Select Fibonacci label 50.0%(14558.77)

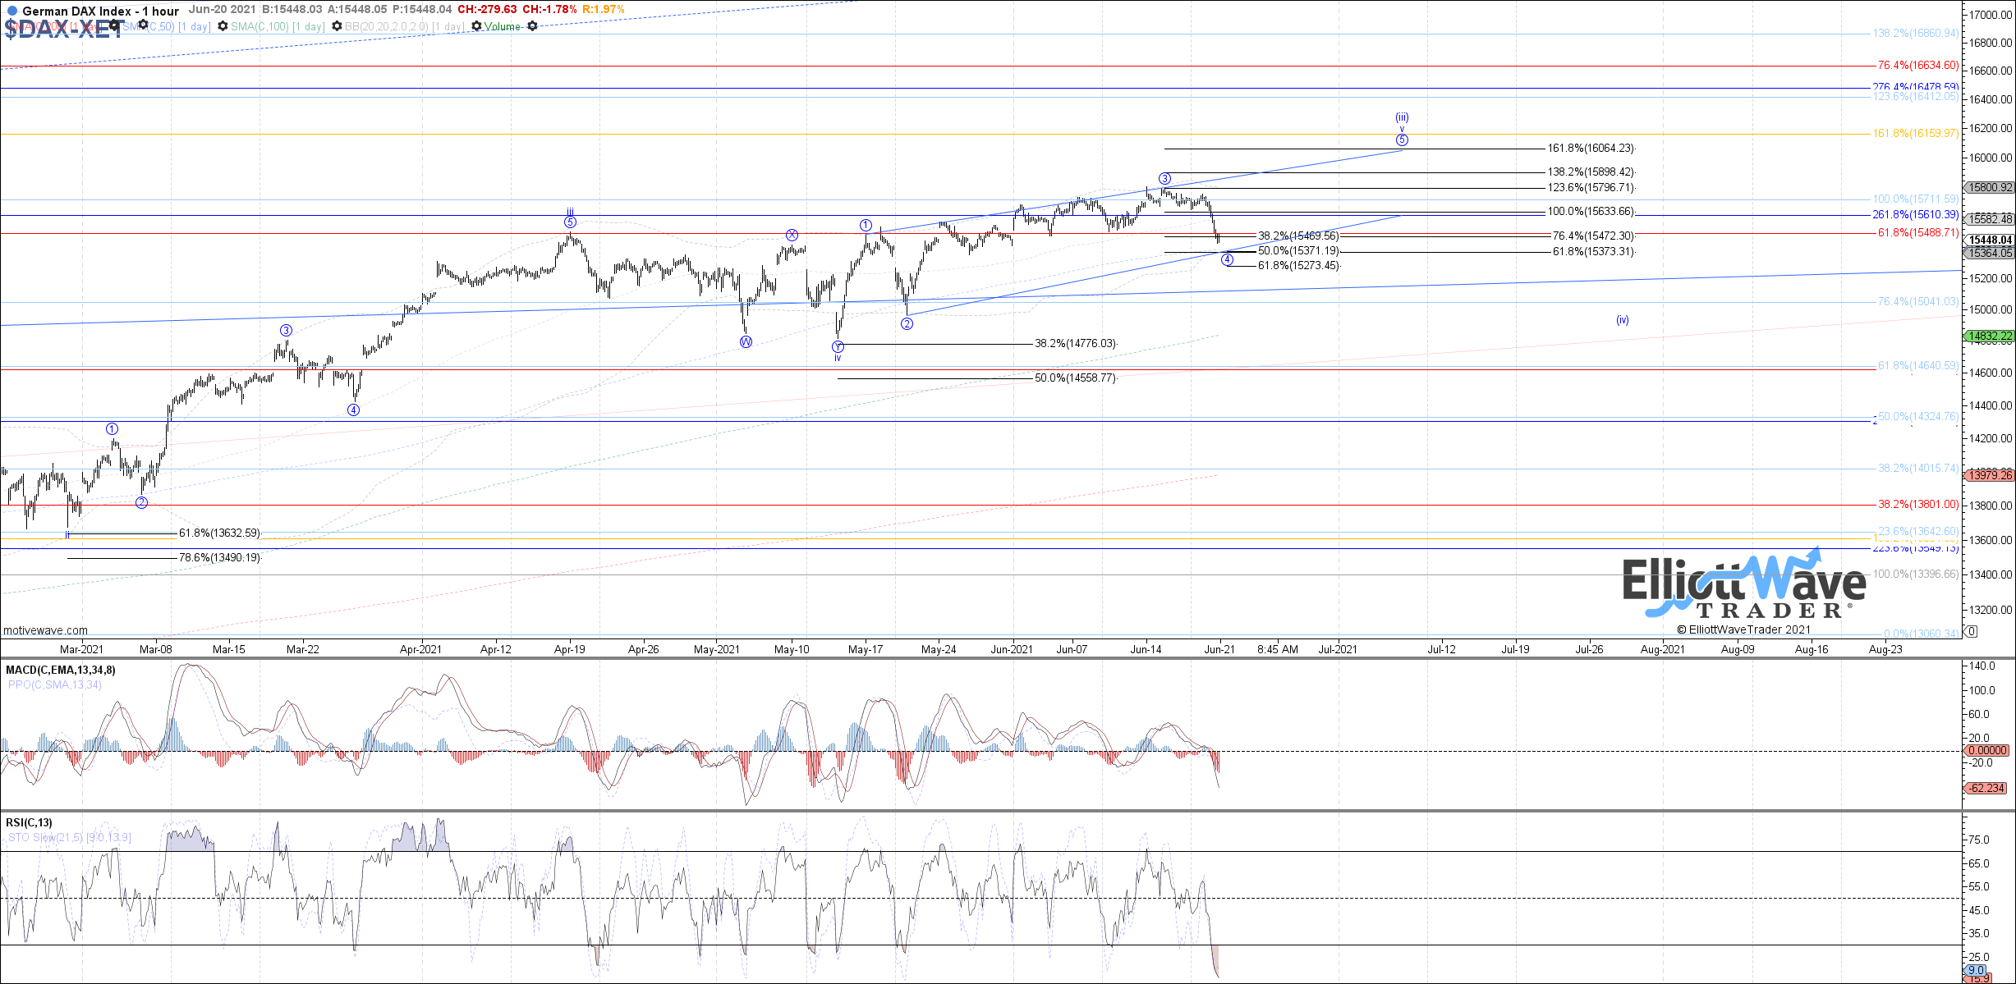click(x=1076, y=378)
